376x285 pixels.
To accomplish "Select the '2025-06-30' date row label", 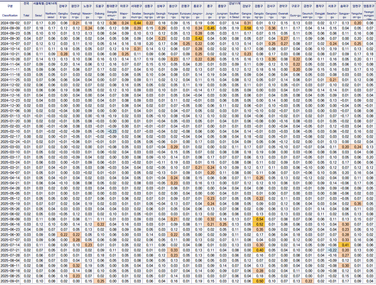I will click(x=10, y=234).
